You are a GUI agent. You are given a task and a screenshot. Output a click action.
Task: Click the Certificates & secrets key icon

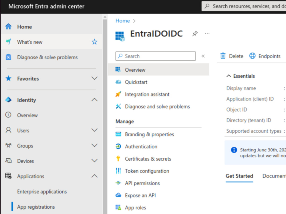click(118, 158)
